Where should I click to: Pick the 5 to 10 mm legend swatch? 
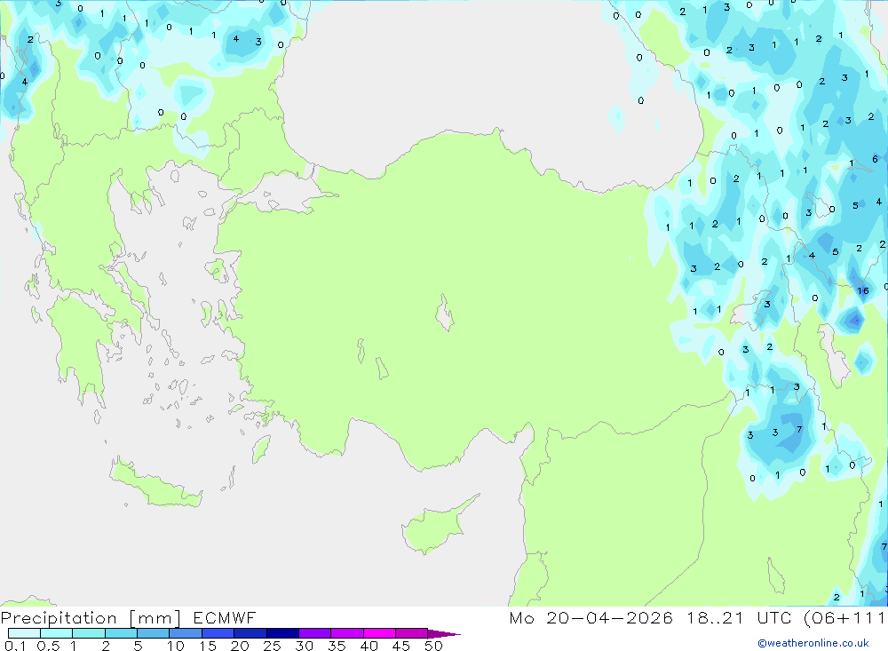[x=154, y=633]
